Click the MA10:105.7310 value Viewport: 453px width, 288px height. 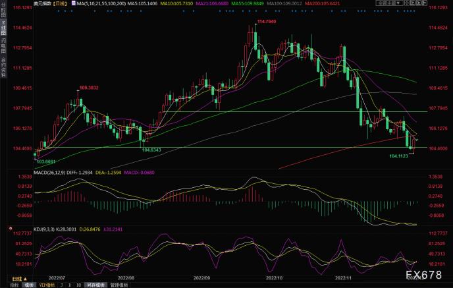click(177, 4)
